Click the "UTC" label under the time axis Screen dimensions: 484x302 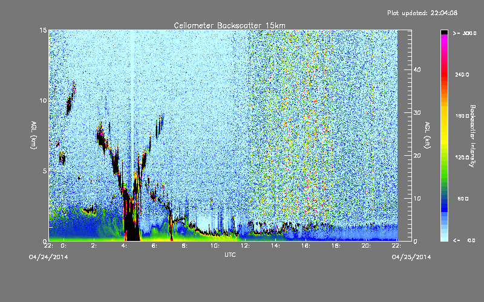coord(230,254)
